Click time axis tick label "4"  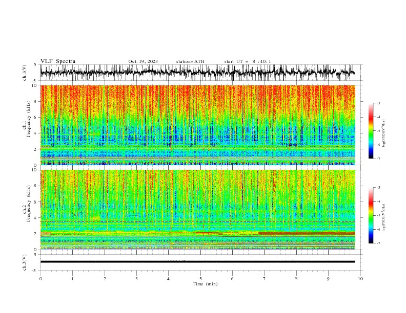click(x=168, y=279)
